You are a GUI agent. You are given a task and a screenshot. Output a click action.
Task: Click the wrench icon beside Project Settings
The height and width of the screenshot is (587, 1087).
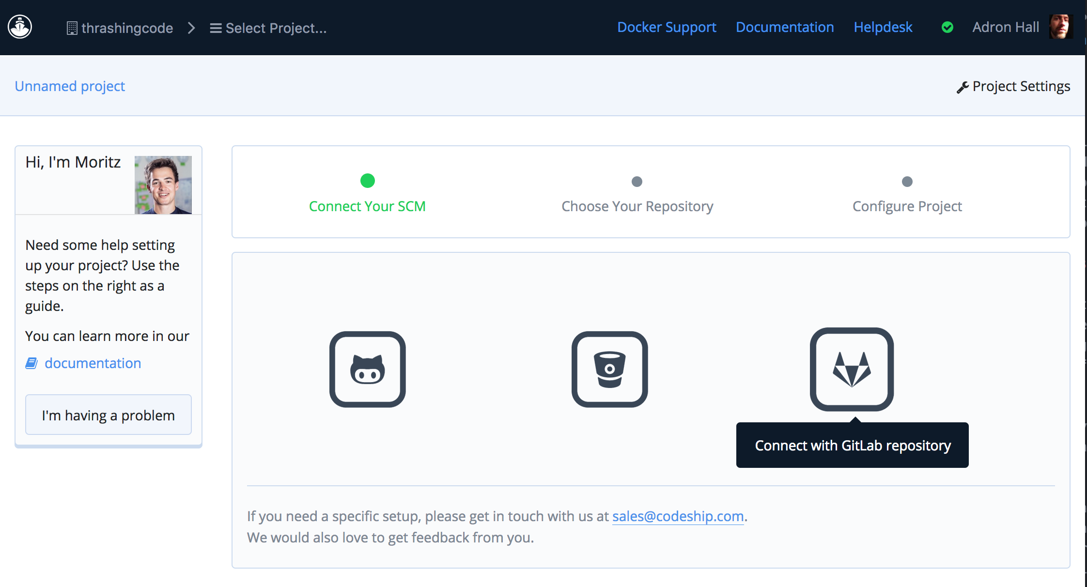pyautogui.click(x=963, y=87)
